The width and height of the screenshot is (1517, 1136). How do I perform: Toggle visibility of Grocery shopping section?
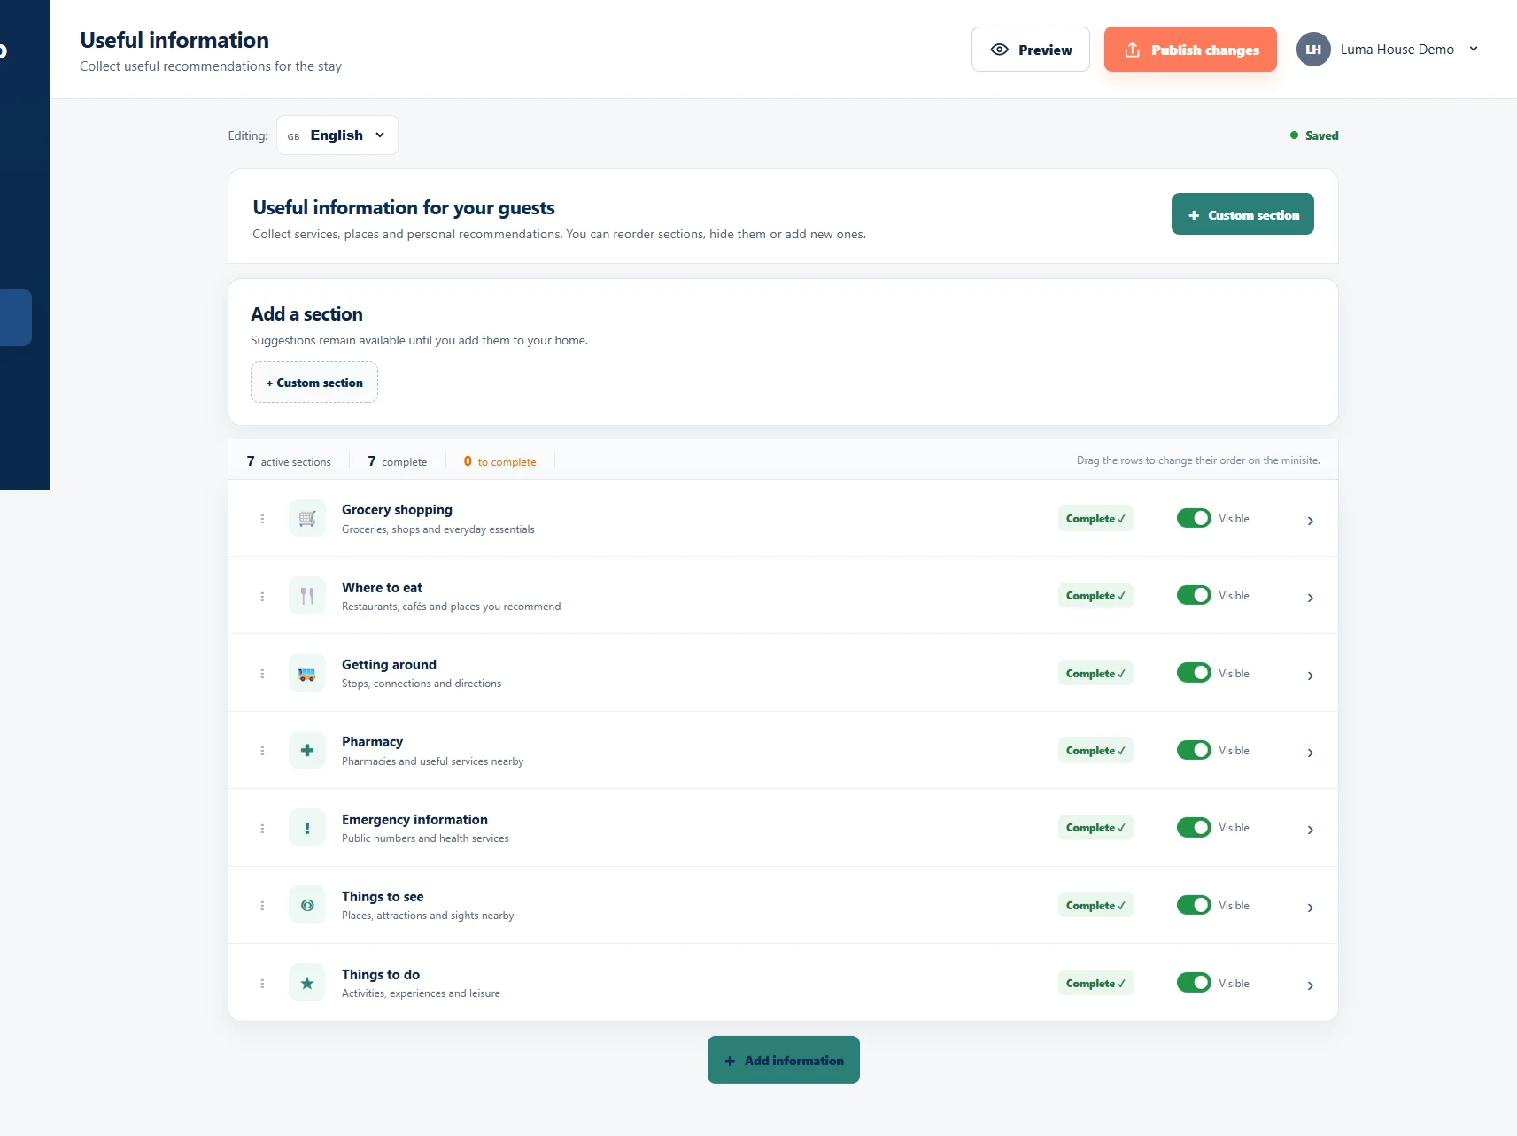pyautogui.click(x=1194, y=519)
